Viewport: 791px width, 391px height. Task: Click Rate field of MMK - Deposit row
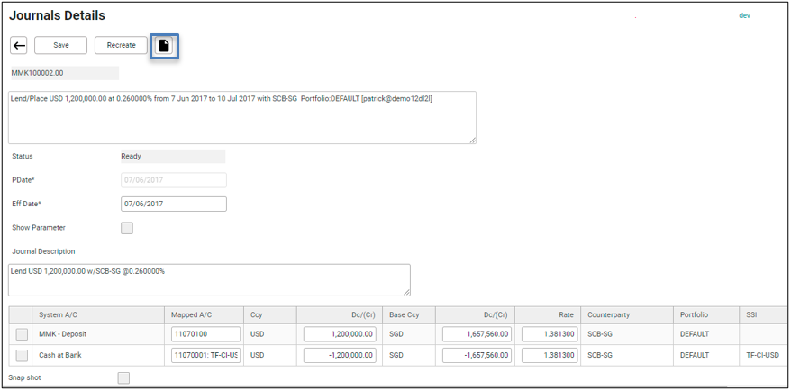click(549, 334)
